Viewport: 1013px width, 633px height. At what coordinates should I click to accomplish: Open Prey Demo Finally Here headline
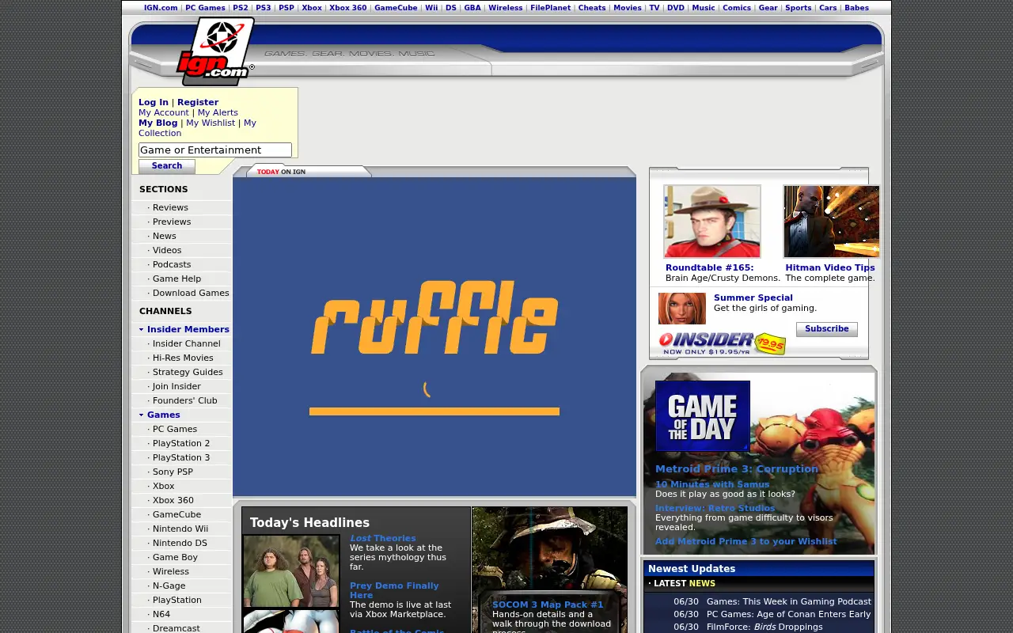coord(394,590)
